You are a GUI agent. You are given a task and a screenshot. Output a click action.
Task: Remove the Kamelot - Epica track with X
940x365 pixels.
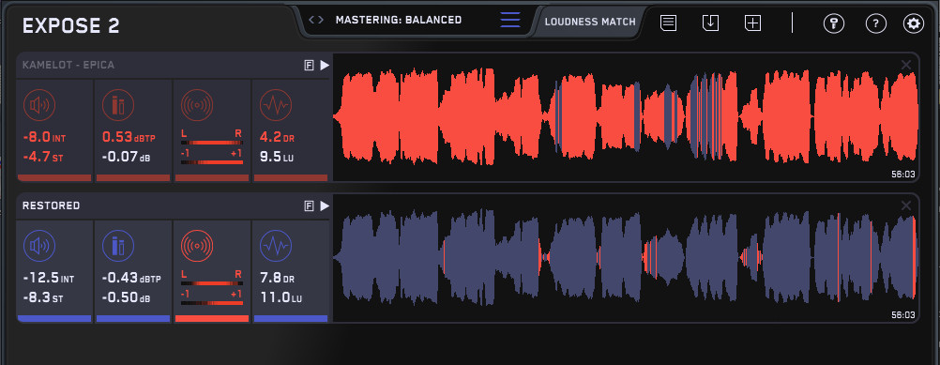pyautogui.click(x=906, y=65)
